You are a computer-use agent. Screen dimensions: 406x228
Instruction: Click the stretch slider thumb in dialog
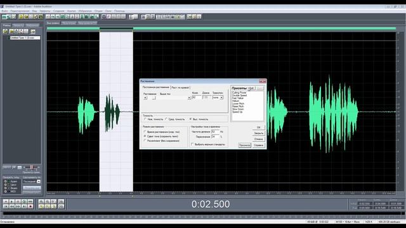point(154,98)
